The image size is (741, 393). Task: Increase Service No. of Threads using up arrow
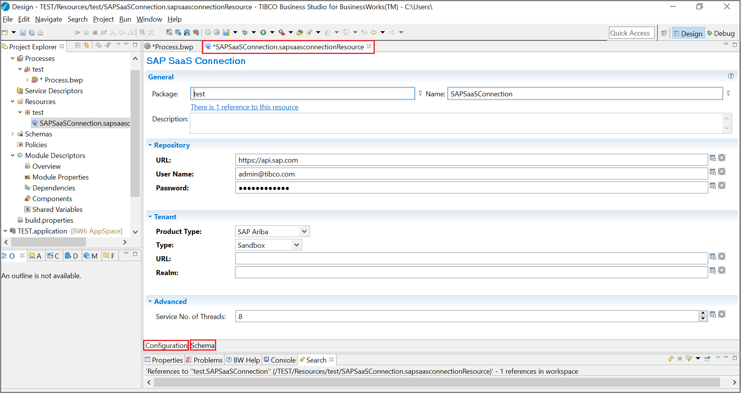pyautogui.click(x=703, y=313)
